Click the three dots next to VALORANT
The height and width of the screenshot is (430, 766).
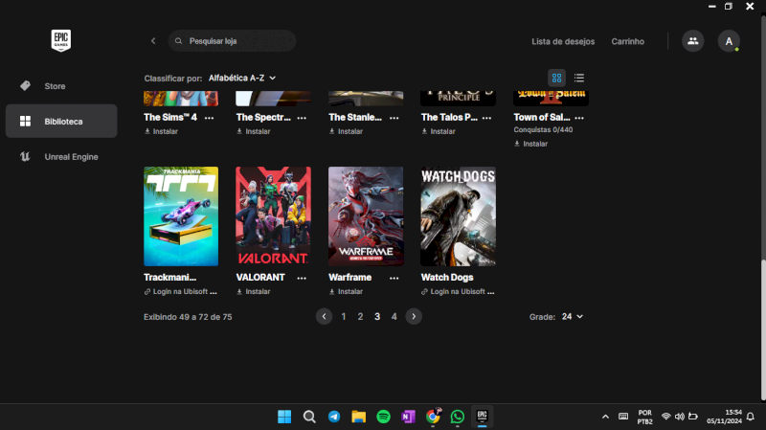[x=302, y=278]
